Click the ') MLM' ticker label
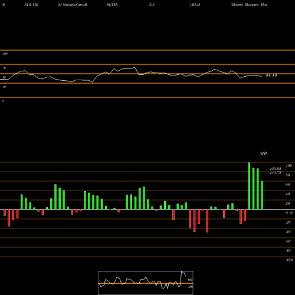The height and width of the screenshot is (295, 295). point(195,5)
